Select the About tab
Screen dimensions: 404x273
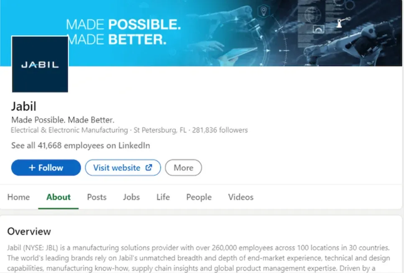[59, 197]
